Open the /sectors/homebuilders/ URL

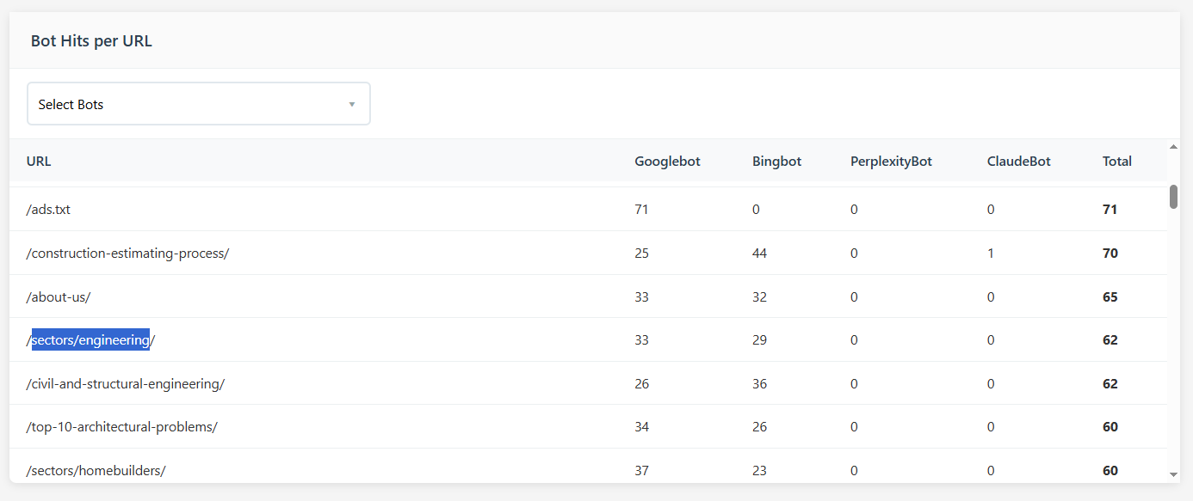(95, 470)
